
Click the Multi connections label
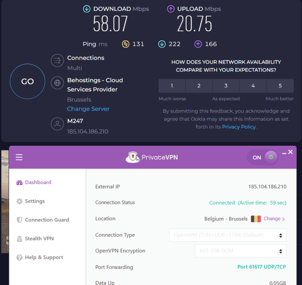[75, 68]
